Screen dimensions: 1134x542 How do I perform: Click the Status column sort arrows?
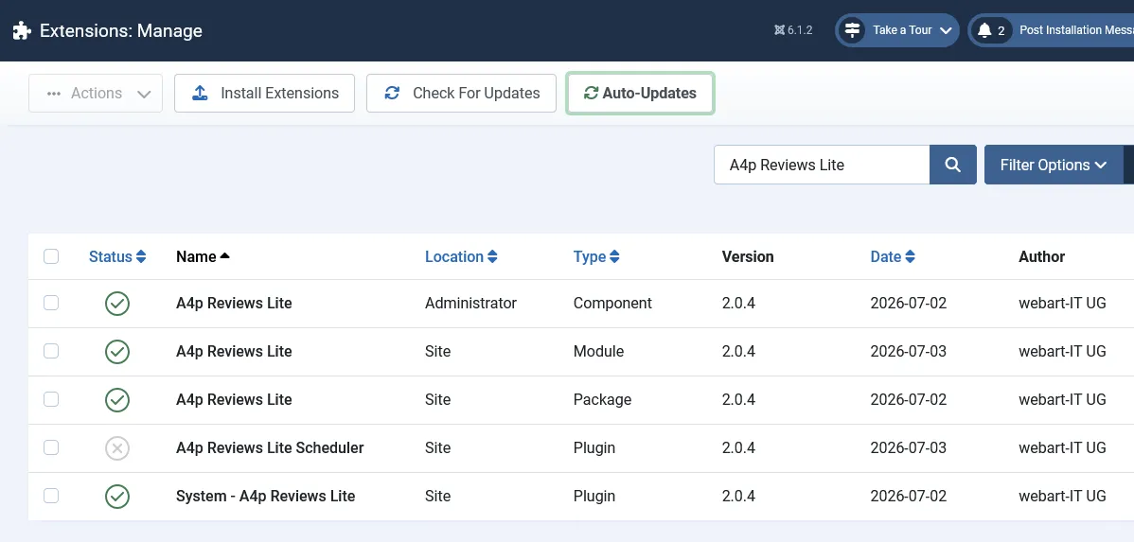(141, 256)
